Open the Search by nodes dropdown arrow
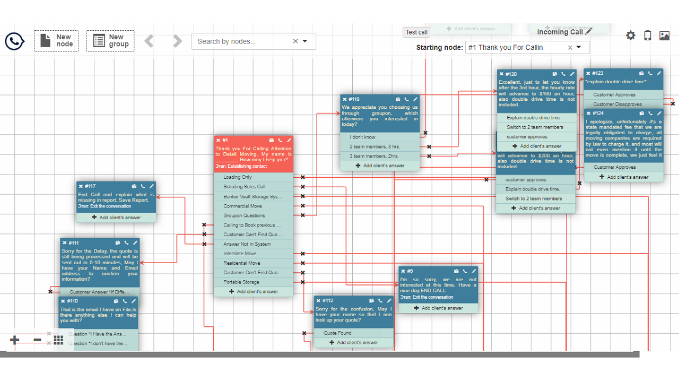Image resolution: width=679 pixels, height=382 pixels. 305,41
